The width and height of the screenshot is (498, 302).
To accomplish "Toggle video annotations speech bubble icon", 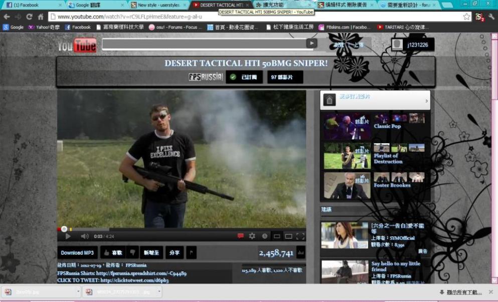I will pyautogui.click(x=241, y=236).
